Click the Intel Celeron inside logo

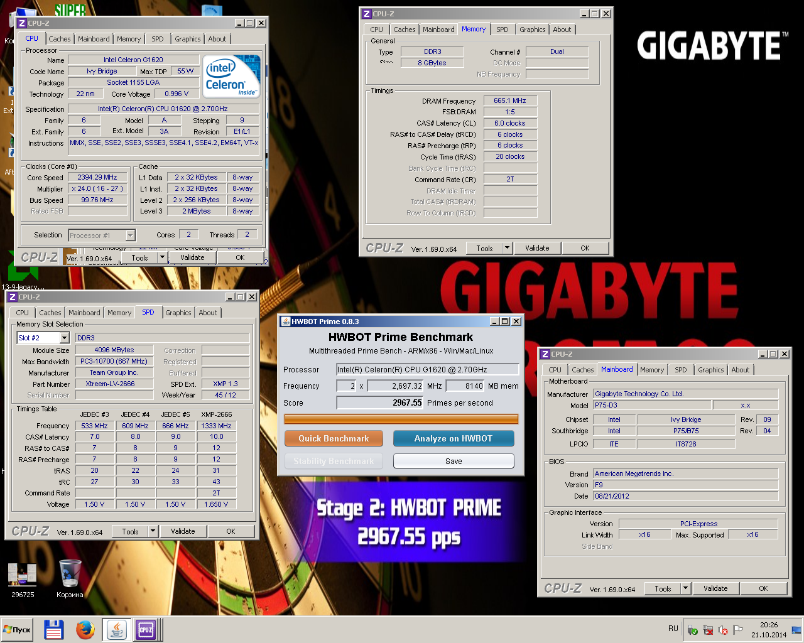[x=232, y=76]
